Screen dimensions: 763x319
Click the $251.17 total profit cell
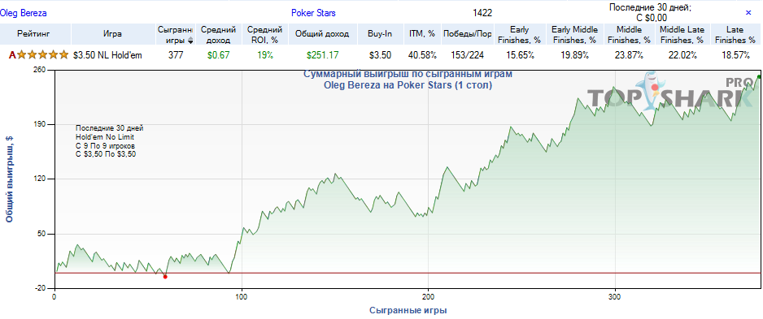point(323,55)
